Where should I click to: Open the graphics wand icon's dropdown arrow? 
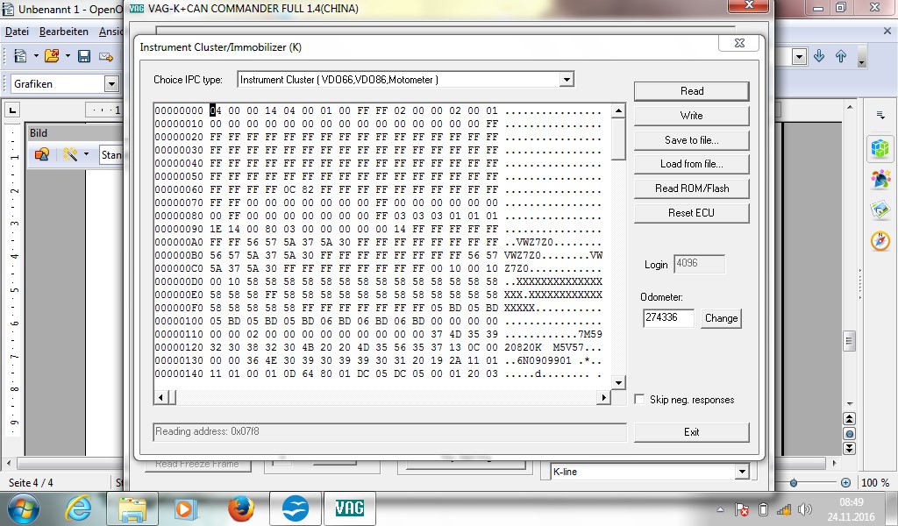(87, 154)
